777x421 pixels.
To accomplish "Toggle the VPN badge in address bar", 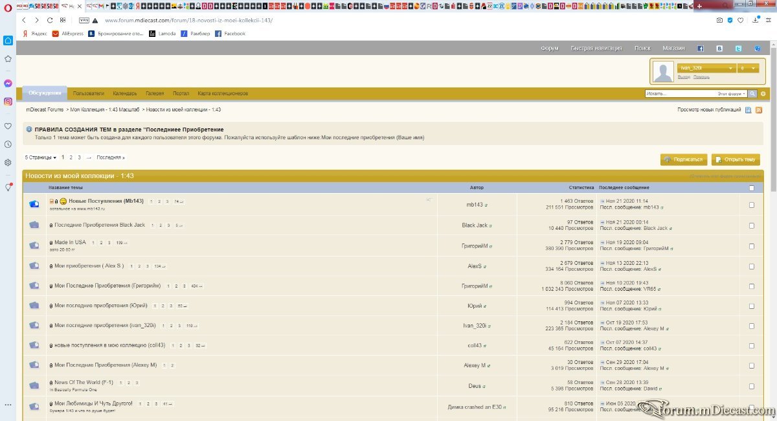I will coord(84,20).
